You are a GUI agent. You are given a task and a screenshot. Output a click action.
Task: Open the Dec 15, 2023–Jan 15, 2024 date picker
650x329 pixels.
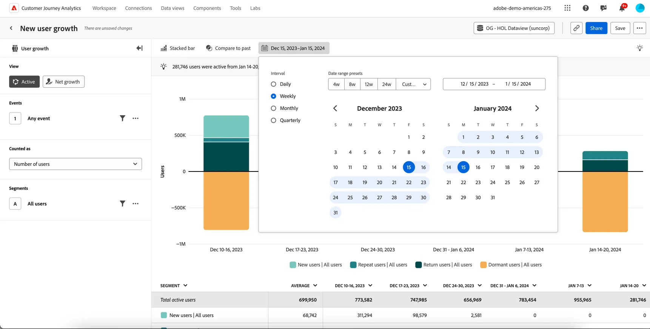click(294, 48)
